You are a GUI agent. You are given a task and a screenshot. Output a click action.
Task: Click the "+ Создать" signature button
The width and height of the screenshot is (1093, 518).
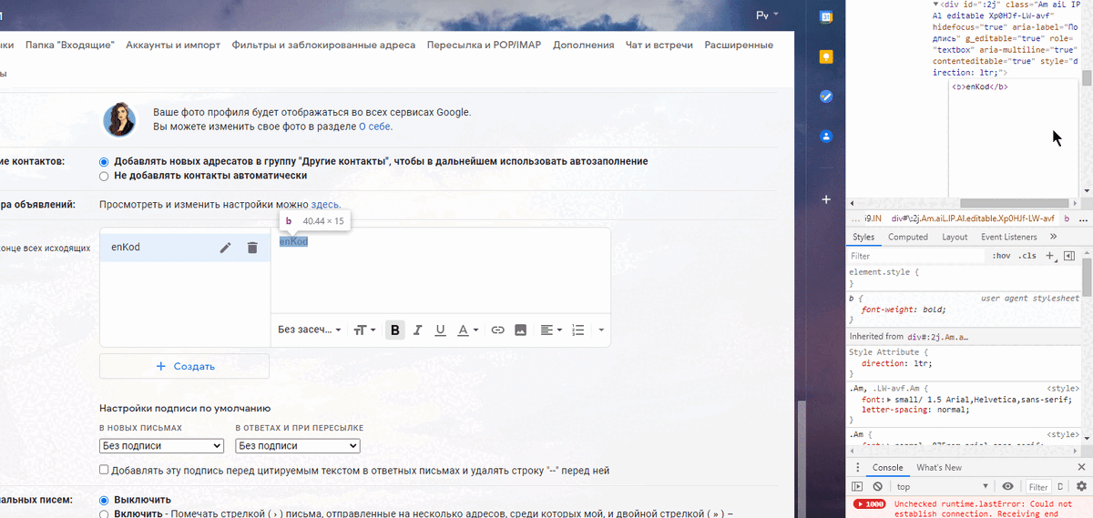[184, 366]
